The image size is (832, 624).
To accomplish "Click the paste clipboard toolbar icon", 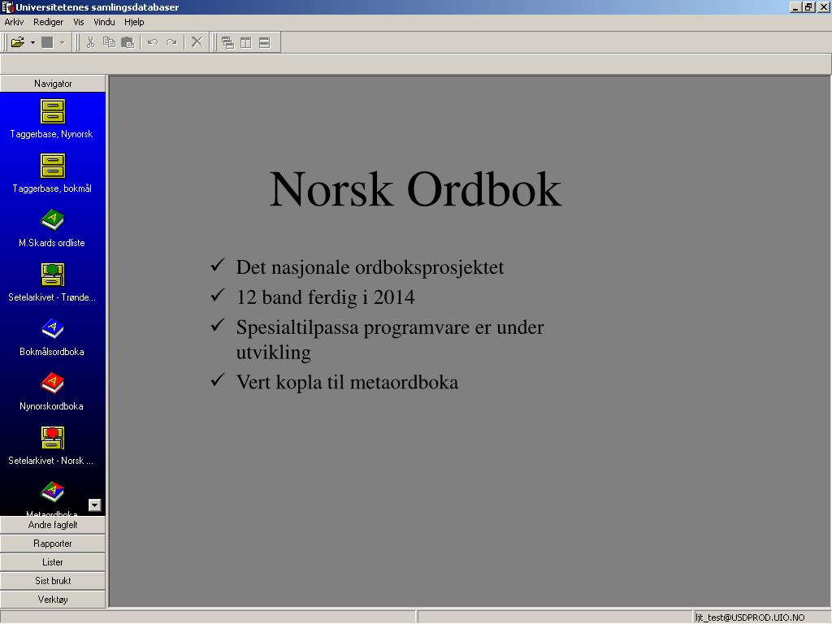I will (128, 42).
